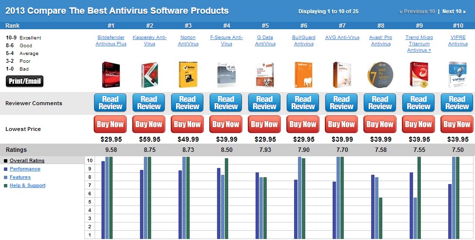475x240 pixels.
Task: Buy Now the Trend Micro product
Action: coord(418,124)
